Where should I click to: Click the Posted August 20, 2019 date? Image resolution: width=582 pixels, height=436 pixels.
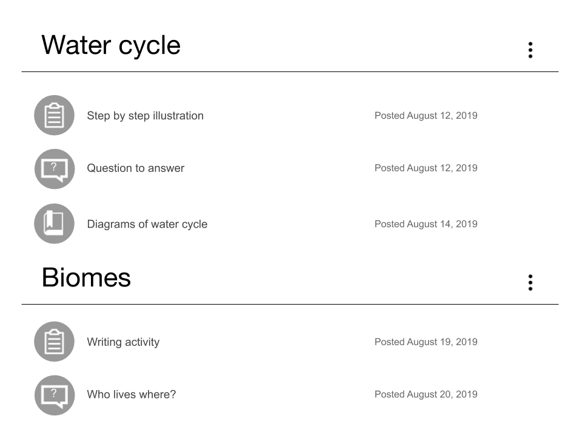tap(426, 394)
